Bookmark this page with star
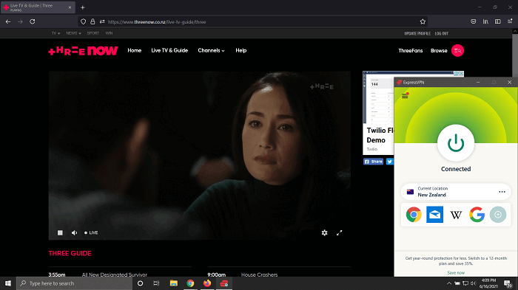Viewport: 518px width, 290px height. click(x=423, y=21)
